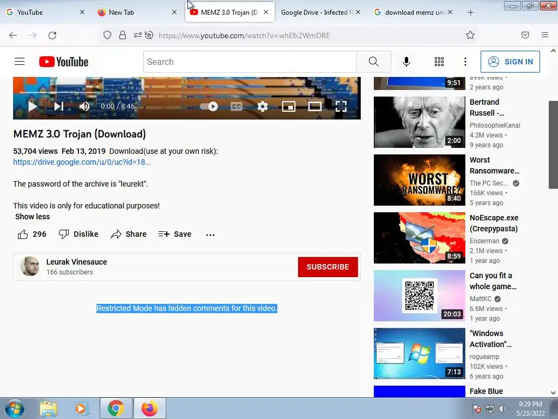This screenshot has height=419, width=558.
Task: Click the search magnifier button
Action: (x=374, y=62)
